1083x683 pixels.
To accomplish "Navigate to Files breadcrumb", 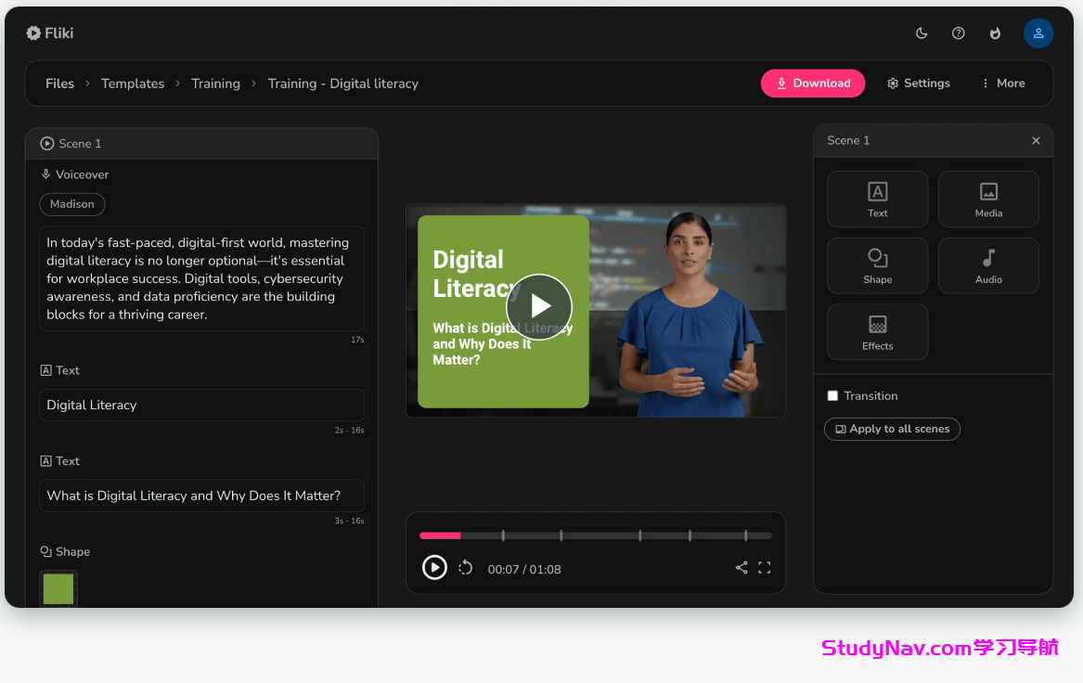I will click(x=59, y=84).
